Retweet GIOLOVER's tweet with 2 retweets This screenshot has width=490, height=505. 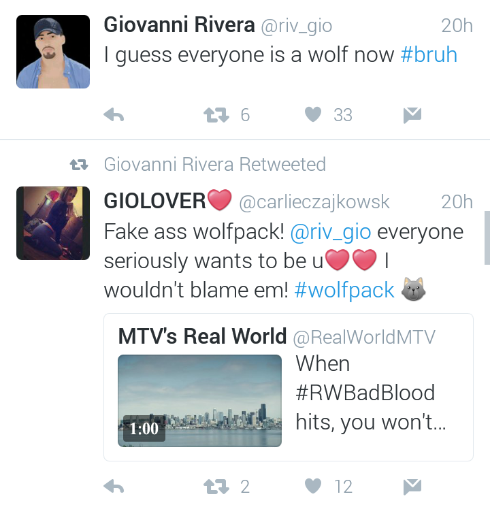[x=216, y=487]
